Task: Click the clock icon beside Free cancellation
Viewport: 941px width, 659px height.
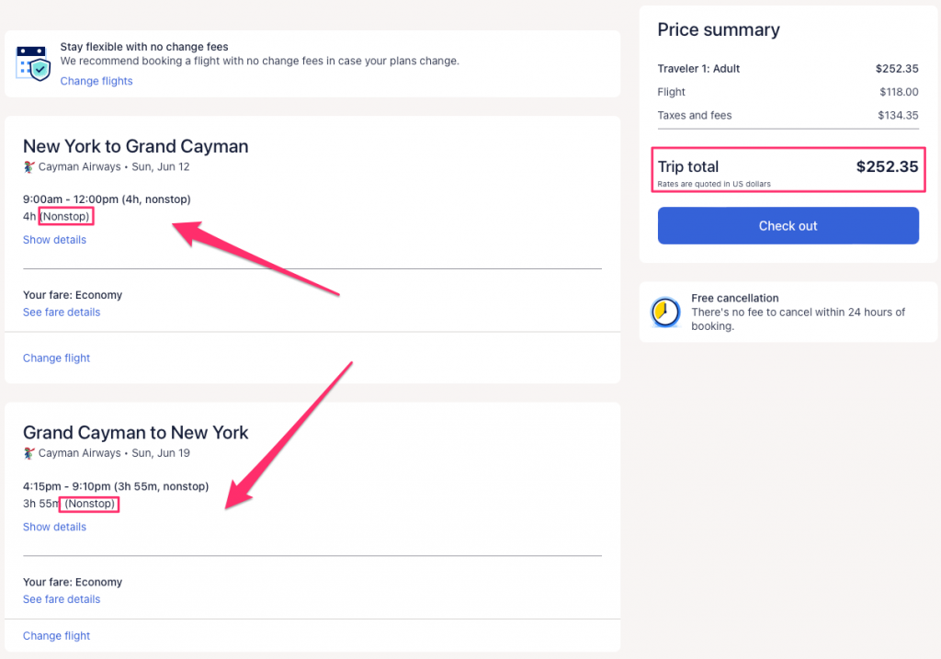Action: tap(664, 312)
